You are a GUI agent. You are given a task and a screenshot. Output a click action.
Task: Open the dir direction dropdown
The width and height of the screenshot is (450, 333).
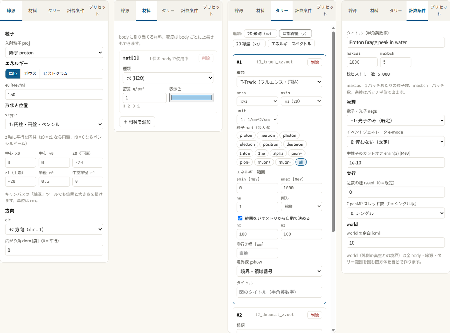tap(54, 229)
